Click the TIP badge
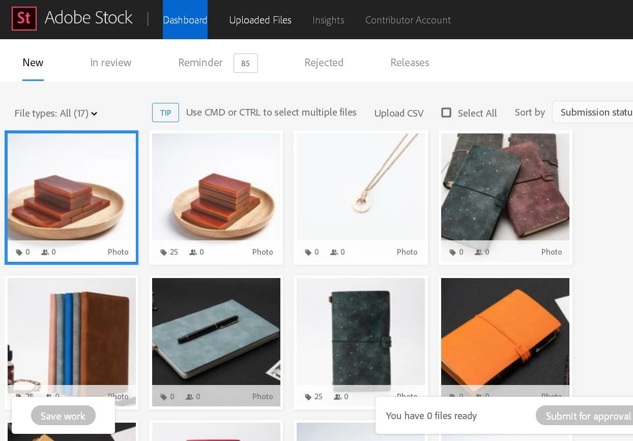The width and height of the screenshot is (633, 441). (165, 113)
